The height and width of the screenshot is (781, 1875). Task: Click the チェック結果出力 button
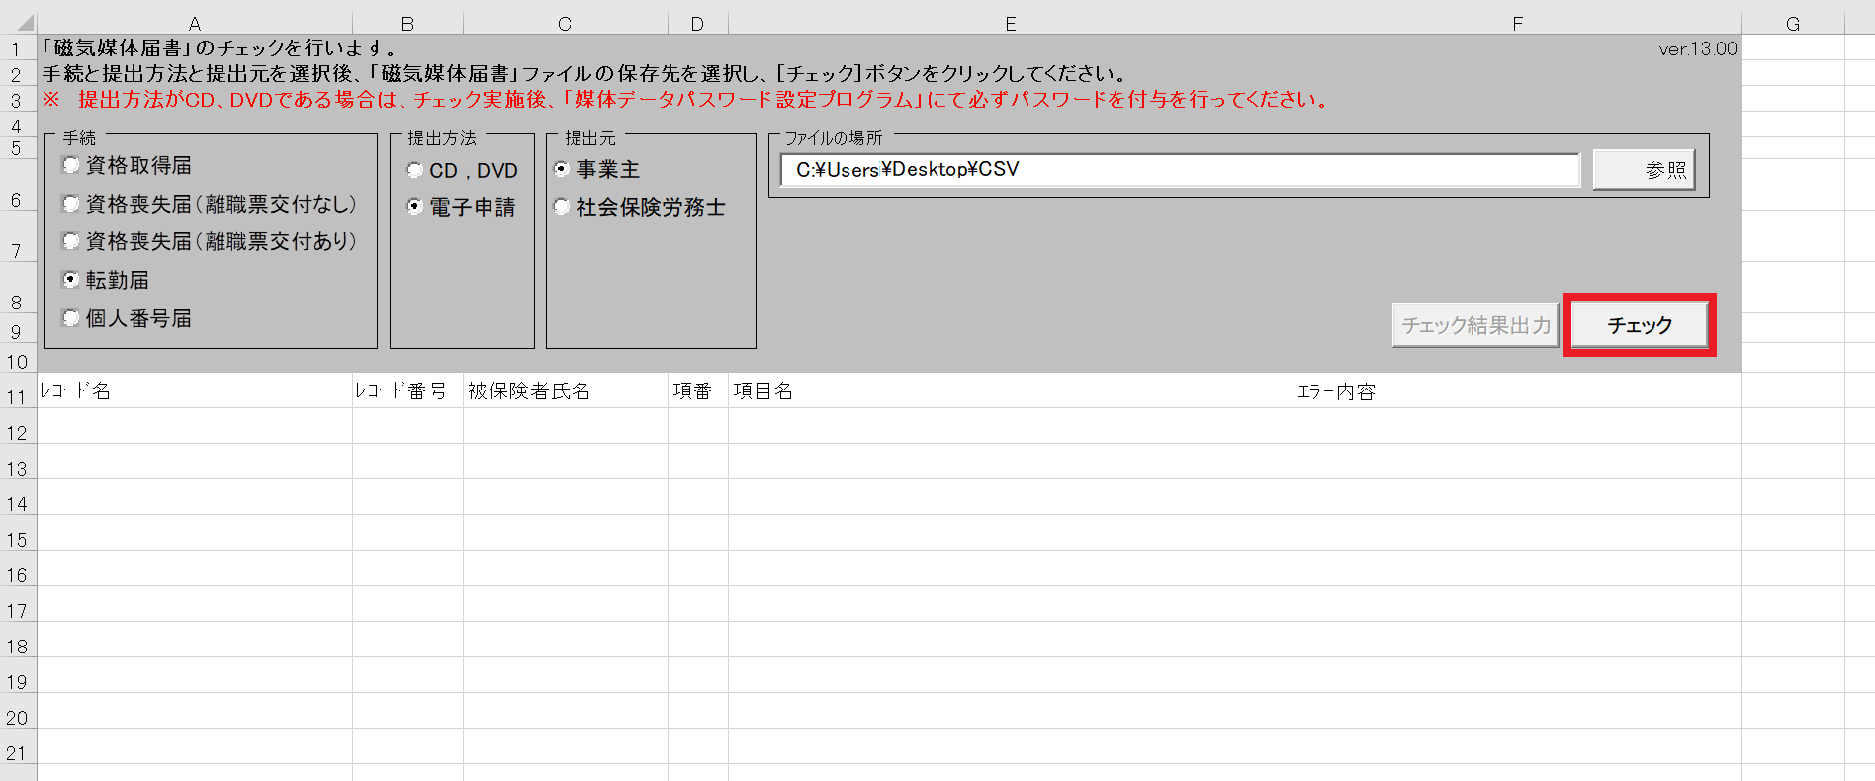[x=1475, y=325]
